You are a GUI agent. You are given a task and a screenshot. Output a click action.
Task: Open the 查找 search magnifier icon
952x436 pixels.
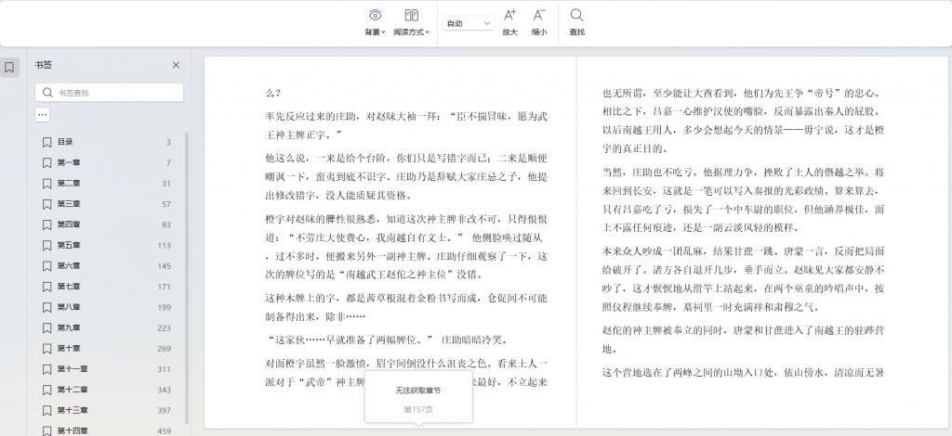pyautogui.click(x=576, y=16)
